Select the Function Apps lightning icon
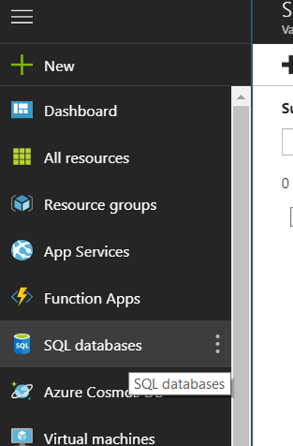 click(x=22, y=296)
